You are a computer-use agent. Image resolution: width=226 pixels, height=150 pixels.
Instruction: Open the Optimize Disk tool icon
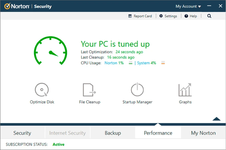click(42, 90)
